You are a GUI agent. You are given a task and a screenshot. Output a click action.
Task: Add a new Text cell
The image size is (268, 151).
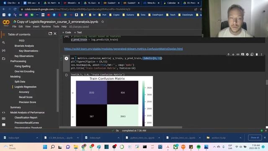78,32
